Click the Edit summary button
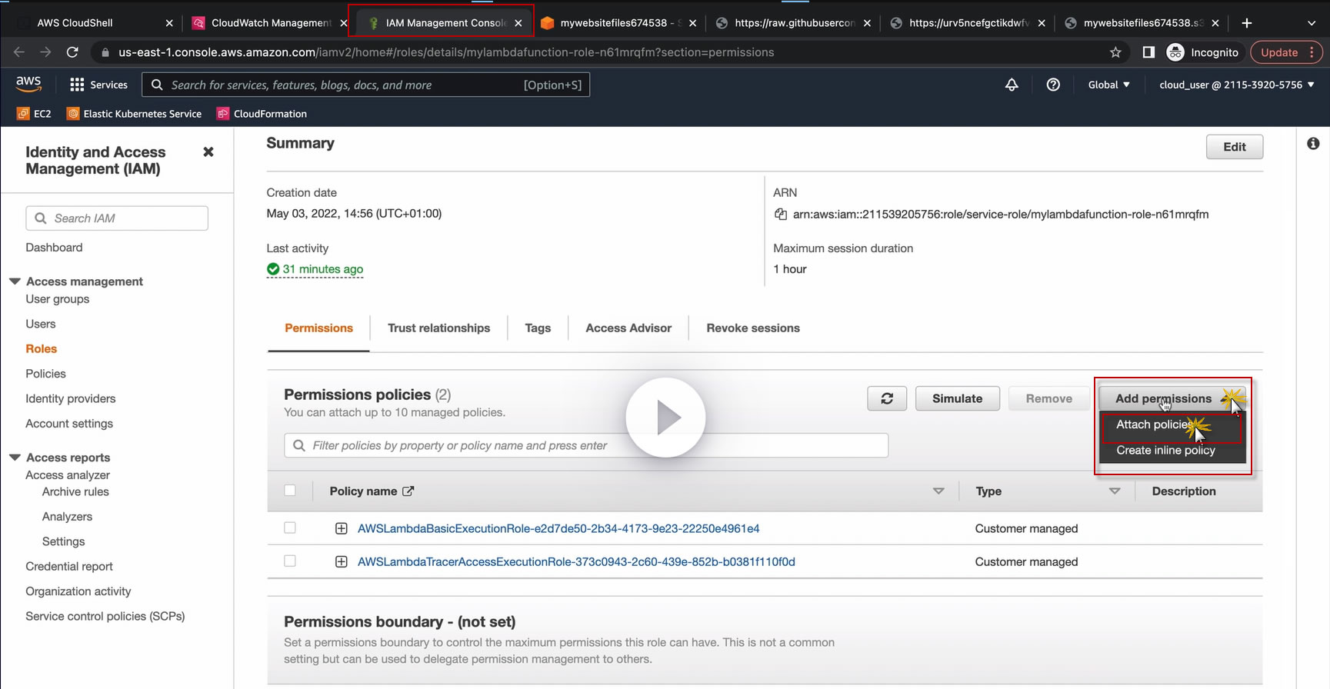The height and width of the screenshot is (689, 1330). (1235, 147)
